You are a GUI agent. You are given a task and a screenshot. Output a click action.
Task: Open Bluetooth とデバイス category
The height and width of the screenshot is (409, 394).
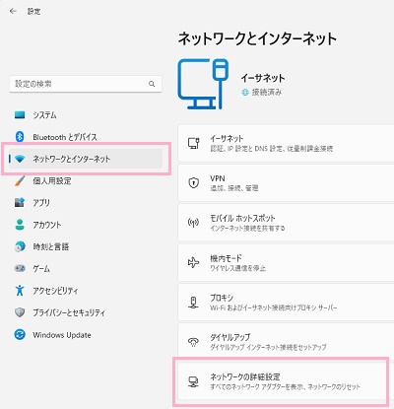pyautogui.click(x=86, y=137)
